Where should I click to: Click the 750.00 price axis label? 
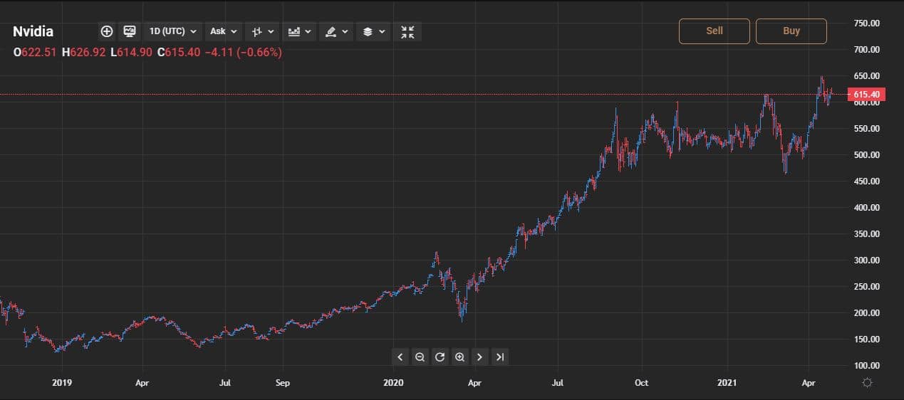pos(866,23)
